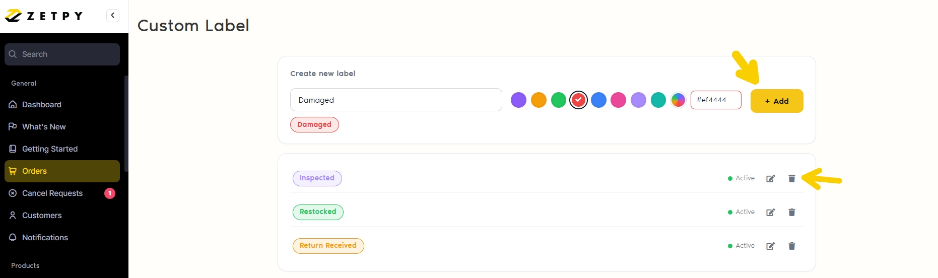Pick the selected red color swatch
Screen dimensions: 938x278
(x=578, y=100)
